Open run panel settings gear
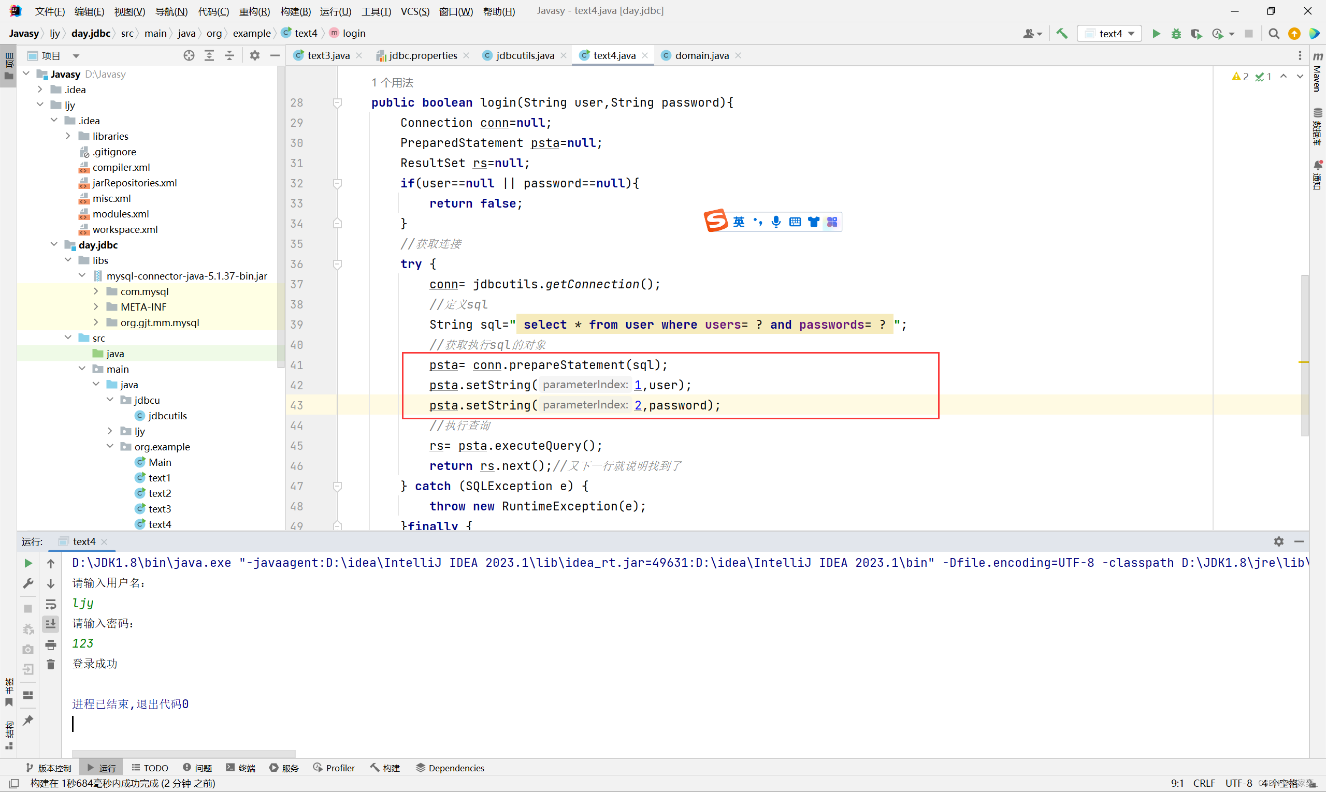Image resolution: width=1326 pixels, height=792 pixels. (x=1278, y=541)
